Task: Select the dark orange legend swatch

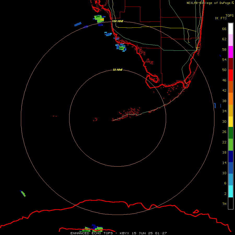Action: click(x=231, y=87)
